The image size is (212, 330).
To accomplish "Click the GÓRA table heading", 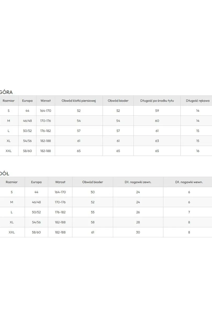I will (6, 92).
